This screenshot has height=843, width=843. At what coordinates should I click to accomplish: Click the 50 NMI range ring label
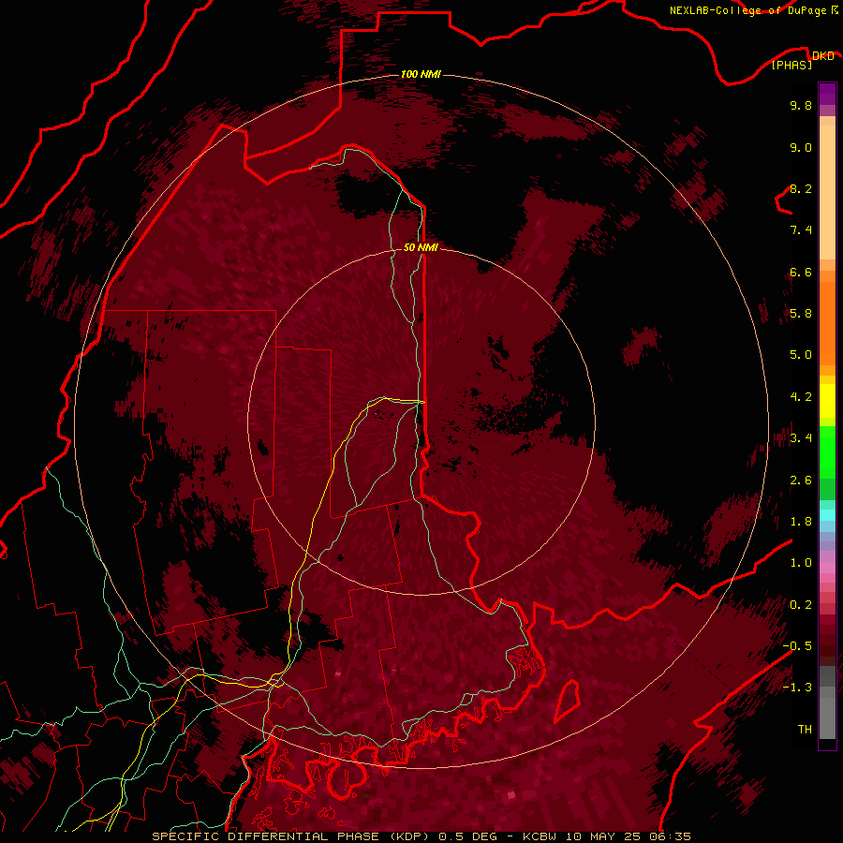(x=421, y=247)
